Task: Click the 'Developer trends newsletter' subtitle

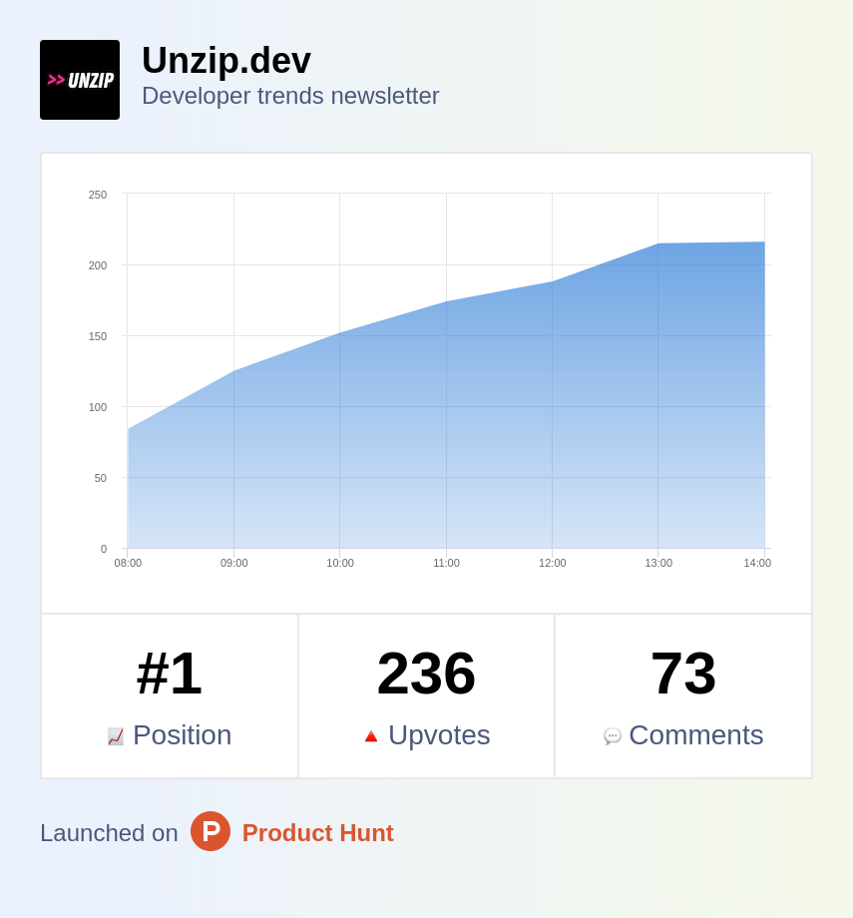Action: (290, 96)
